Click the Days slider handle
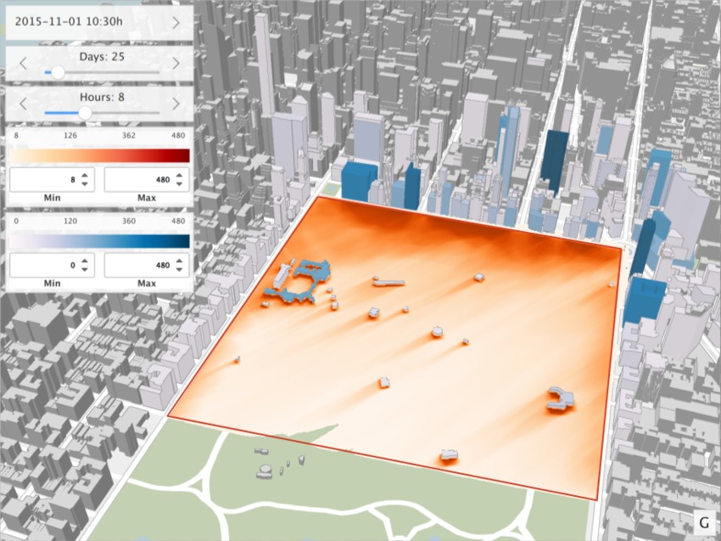 tap(58, 73)
